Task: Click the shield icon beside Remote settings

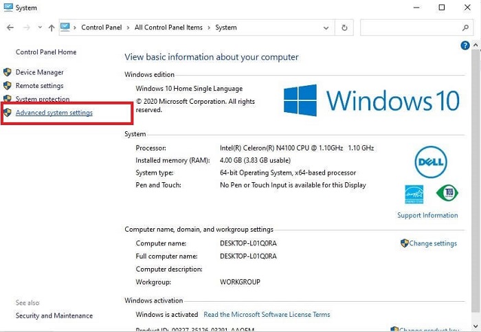Action: pos(8,86)
